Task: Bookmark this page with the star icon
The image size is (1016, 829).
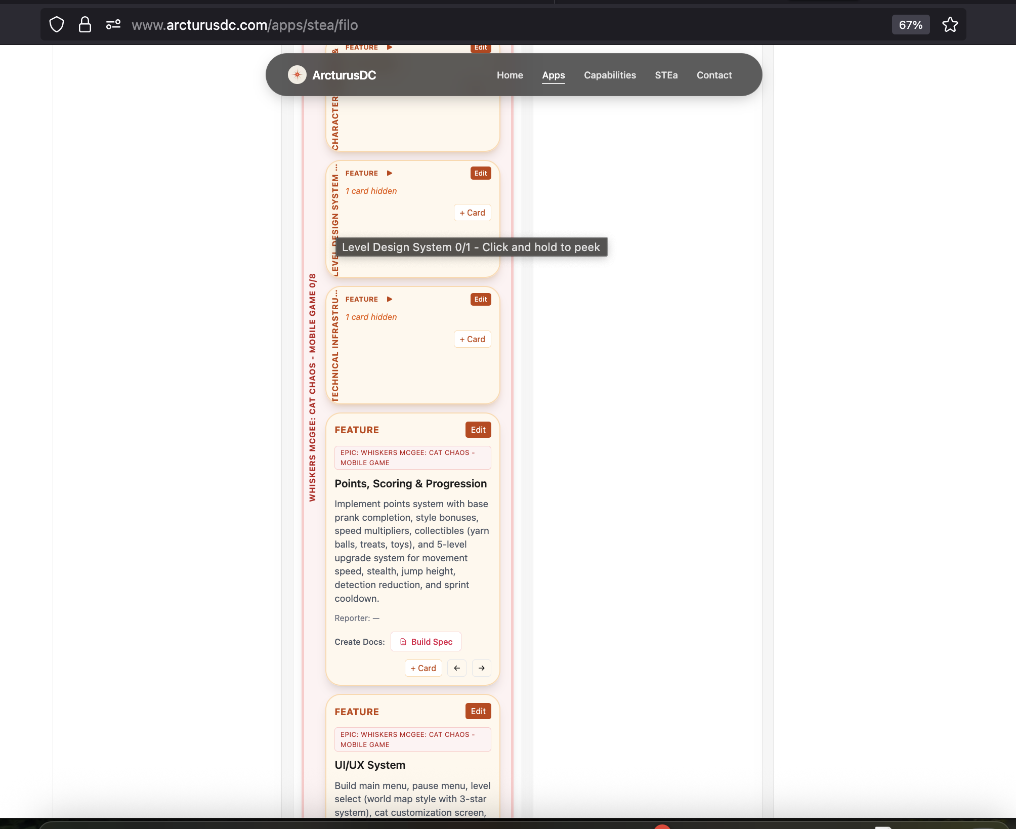Action: pos(950,24)
